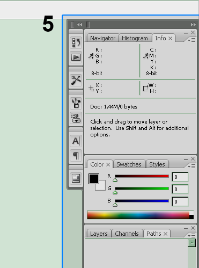Minimize the Color panel group
Image resolution: width=199 pixels, height=268 pixels.
[186, 159]
